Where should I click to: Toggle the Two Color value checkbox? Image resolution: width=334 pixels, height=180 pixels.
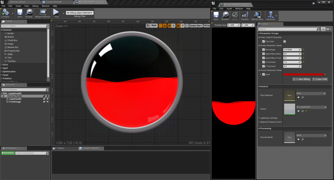tap(284, 41)
